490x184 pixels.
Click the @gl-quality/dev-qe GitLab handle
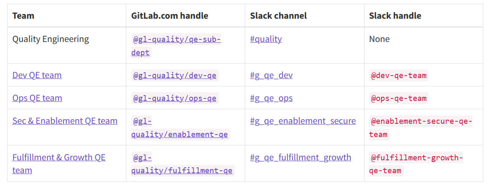point(175,75)
